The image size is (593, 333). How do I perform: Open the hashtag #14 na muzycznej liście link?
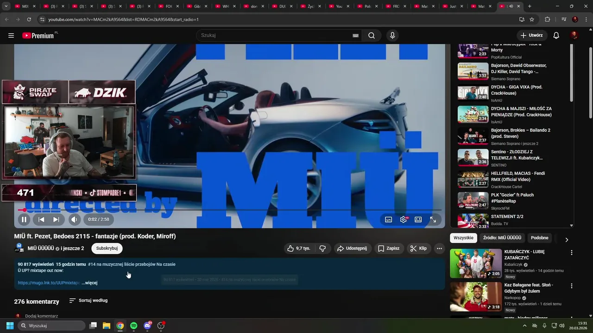tap(132, 264)
